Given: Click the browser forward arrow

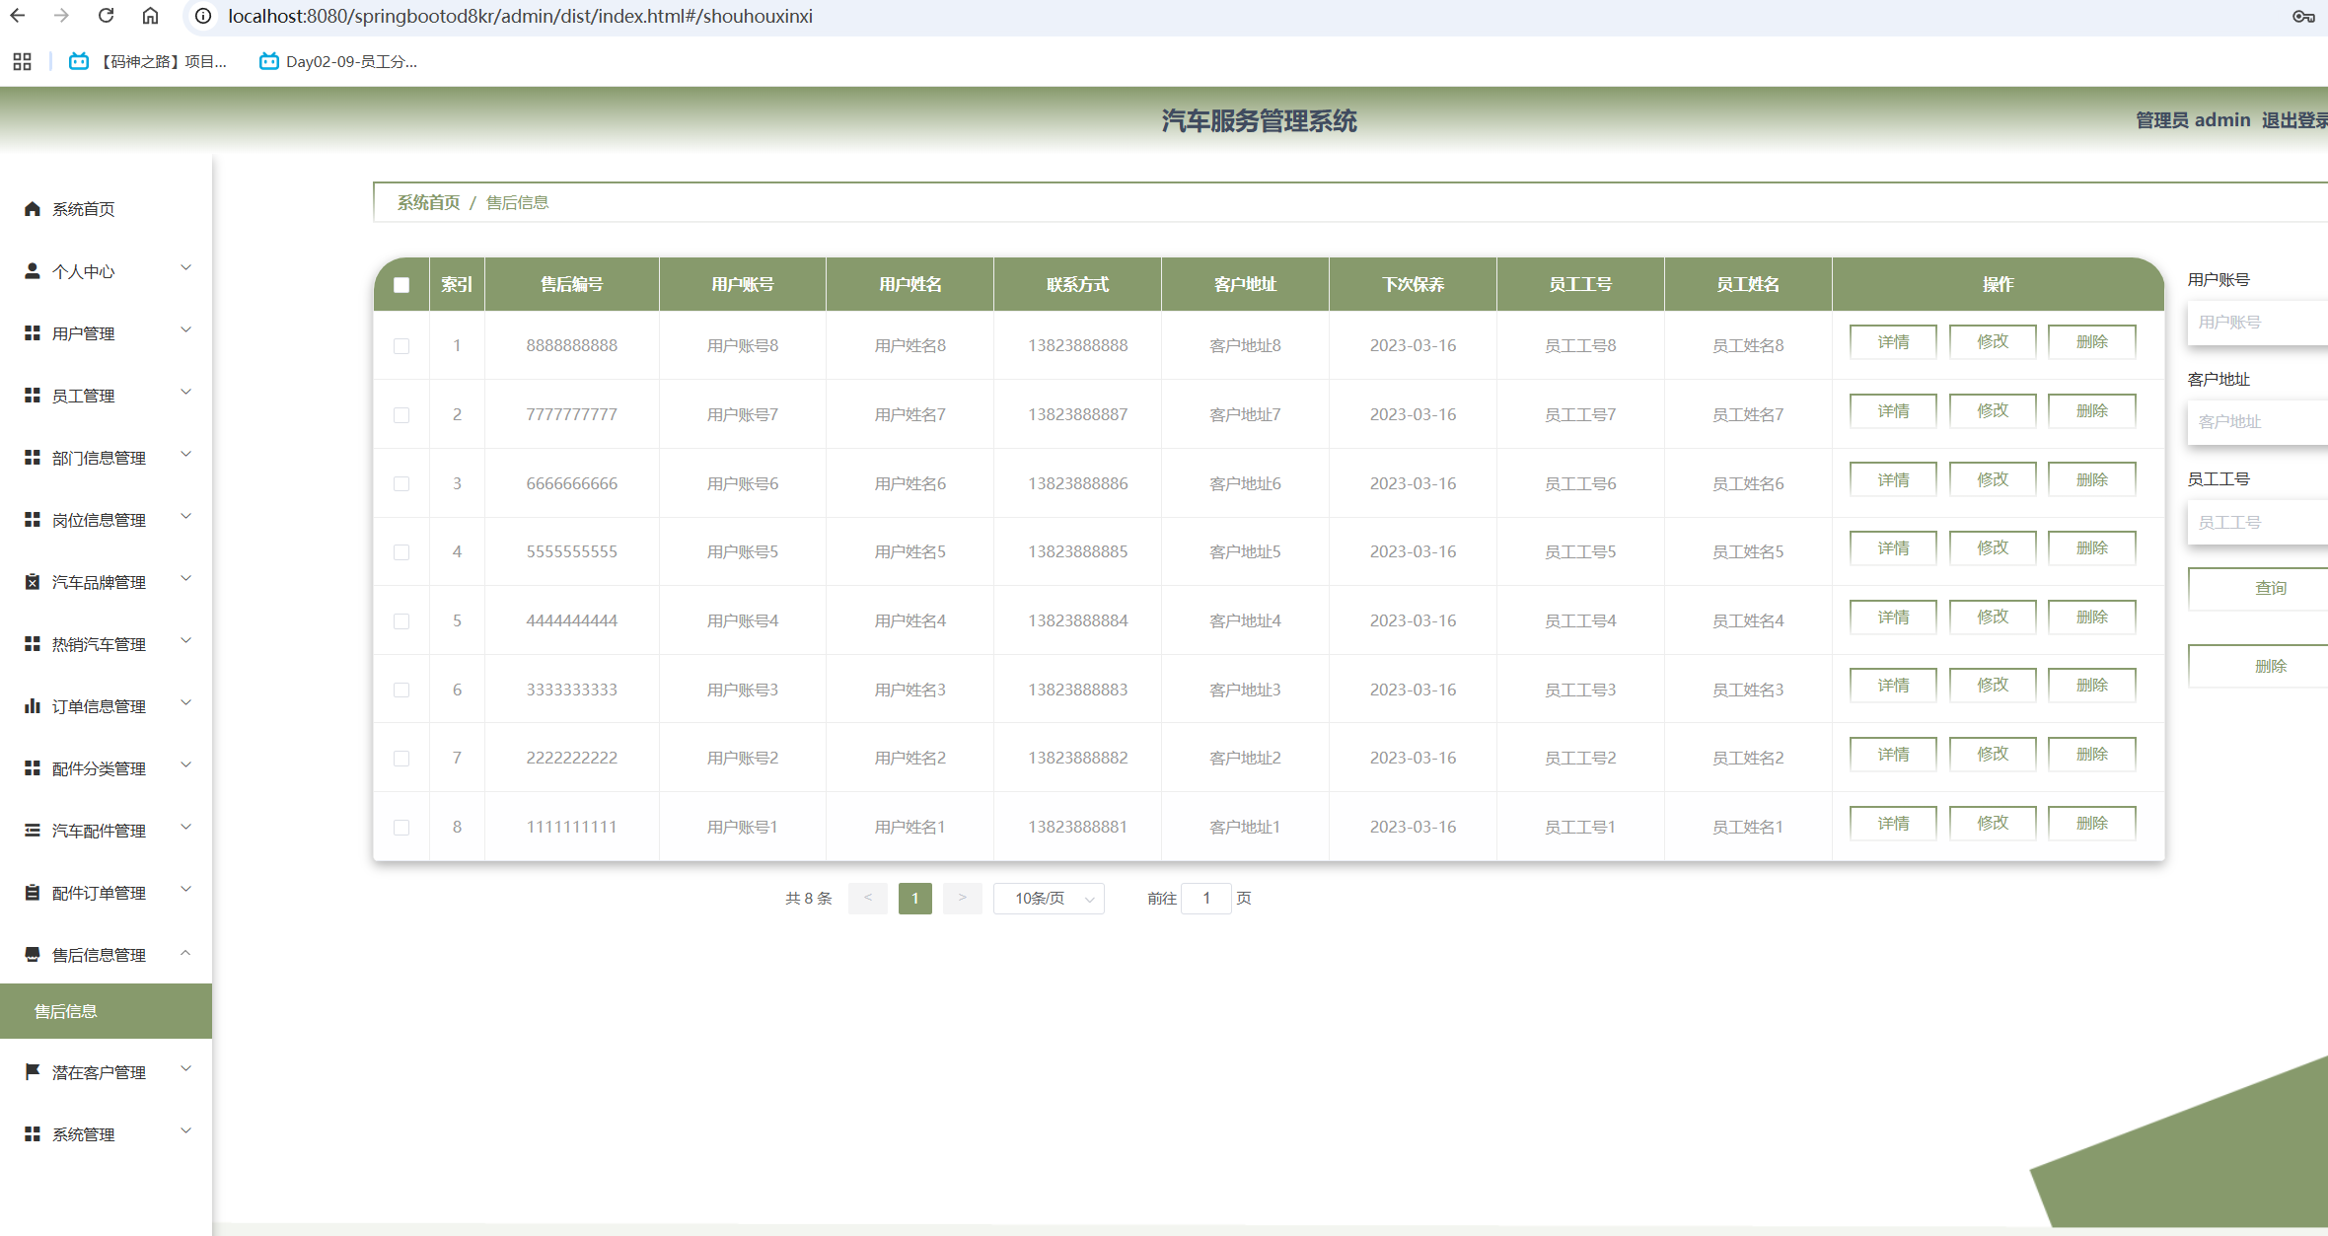Looking at the screenshot, I should pyautogui.click(x=61, y=16).
